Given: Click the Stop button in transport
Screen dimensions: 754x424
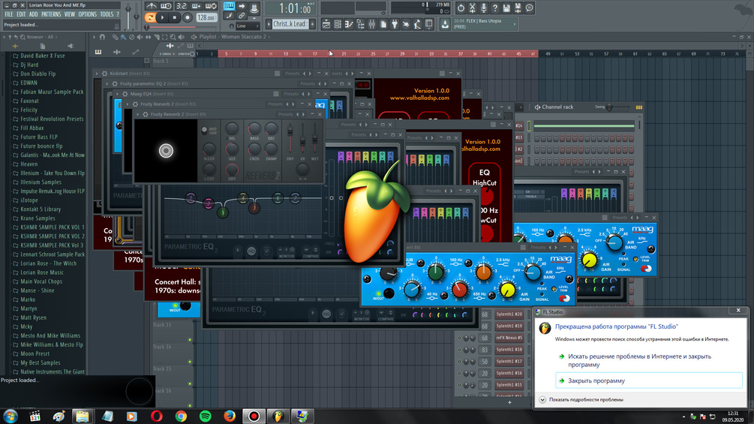Looking at the screenshot, I should [x=175, y=18].
